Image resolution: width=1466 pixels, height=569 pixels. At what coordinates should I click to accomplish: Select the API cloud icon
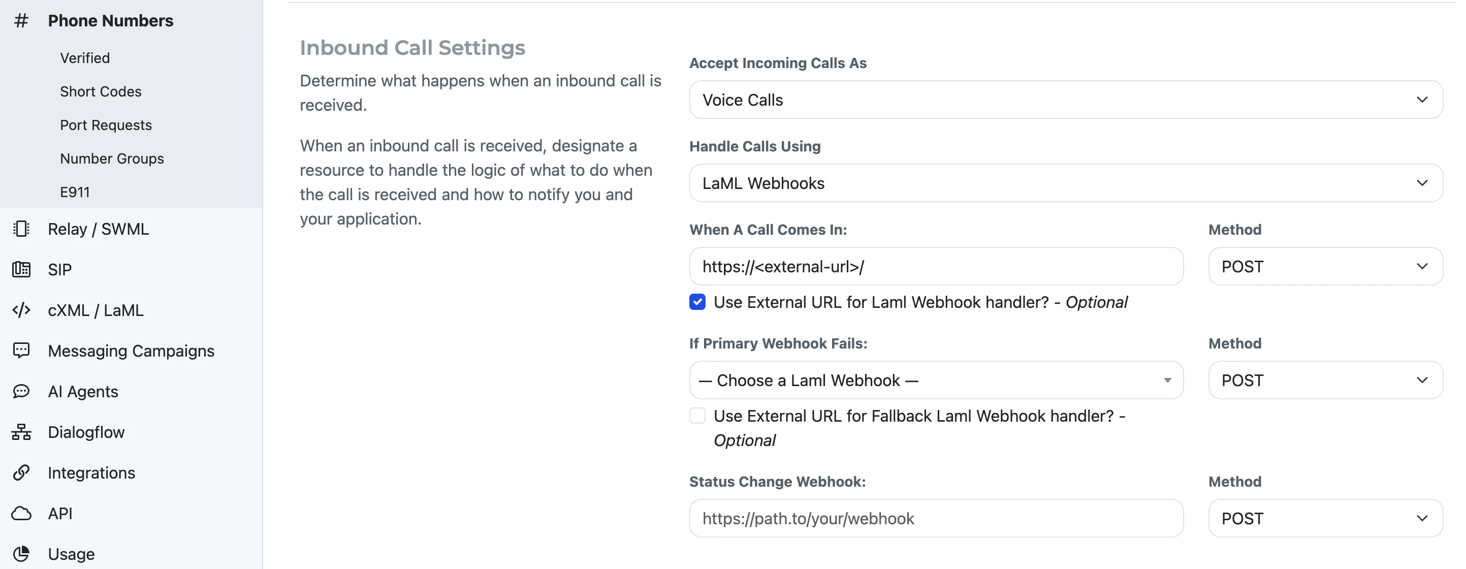tap(21, 513)
